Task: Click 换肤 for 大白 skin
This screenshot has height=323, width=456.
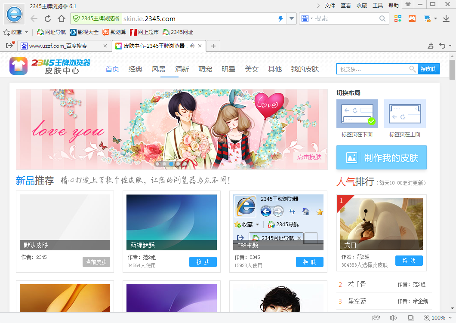Action: [x=409, y=261]
